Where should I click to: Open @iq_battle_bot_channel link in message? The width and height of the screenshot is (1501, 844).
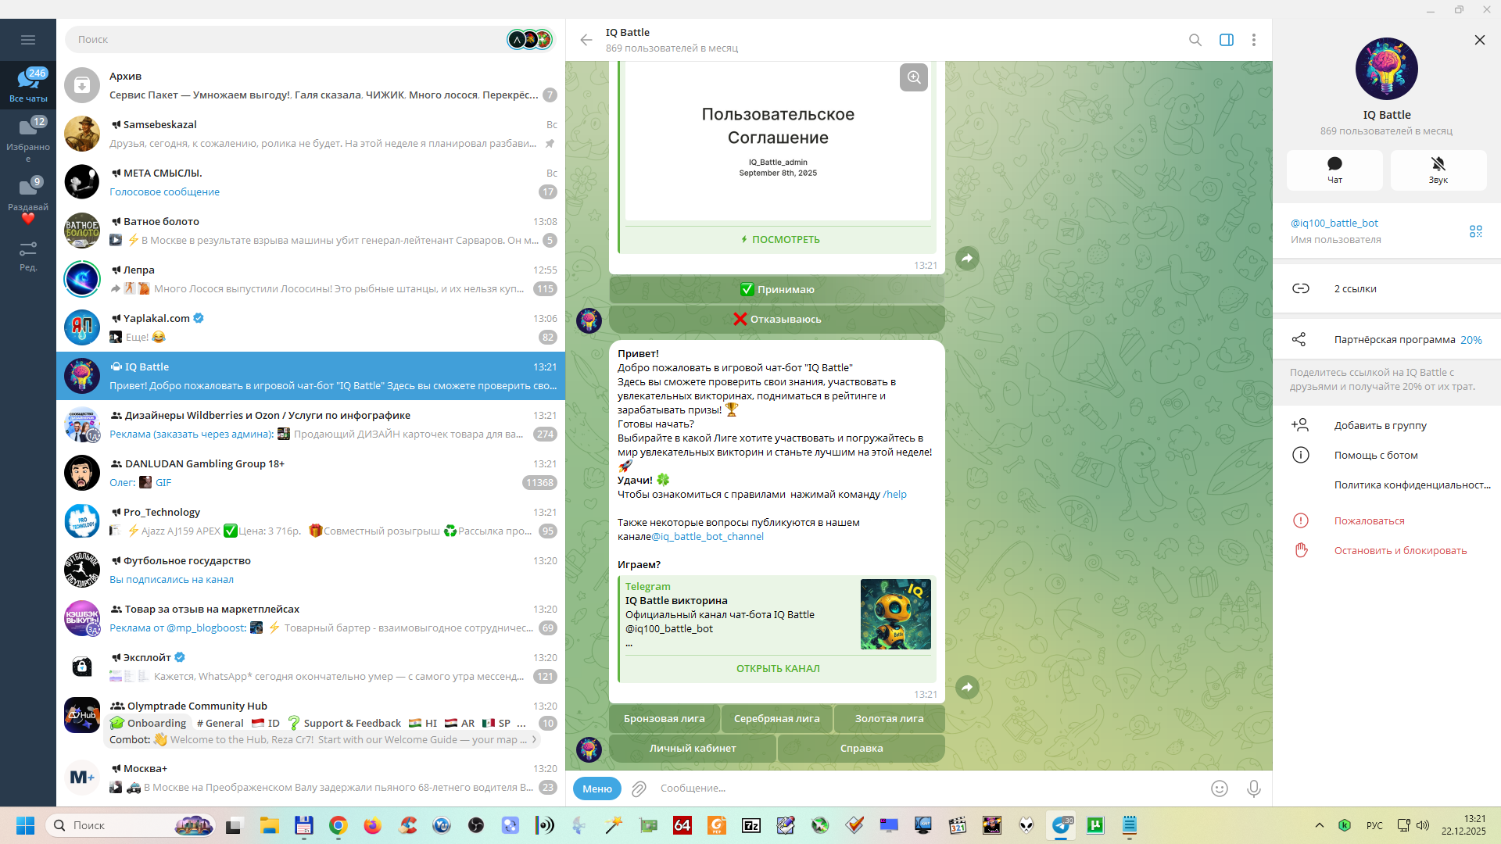(708, 536)
